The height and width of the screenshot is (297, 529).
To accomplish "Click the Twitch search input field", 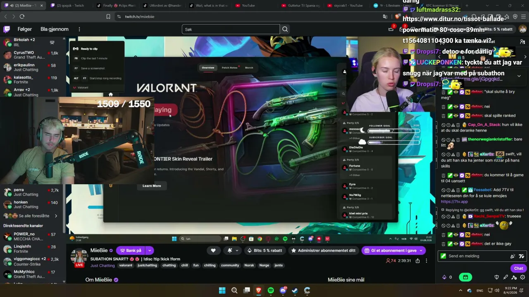I will [231, 29].
